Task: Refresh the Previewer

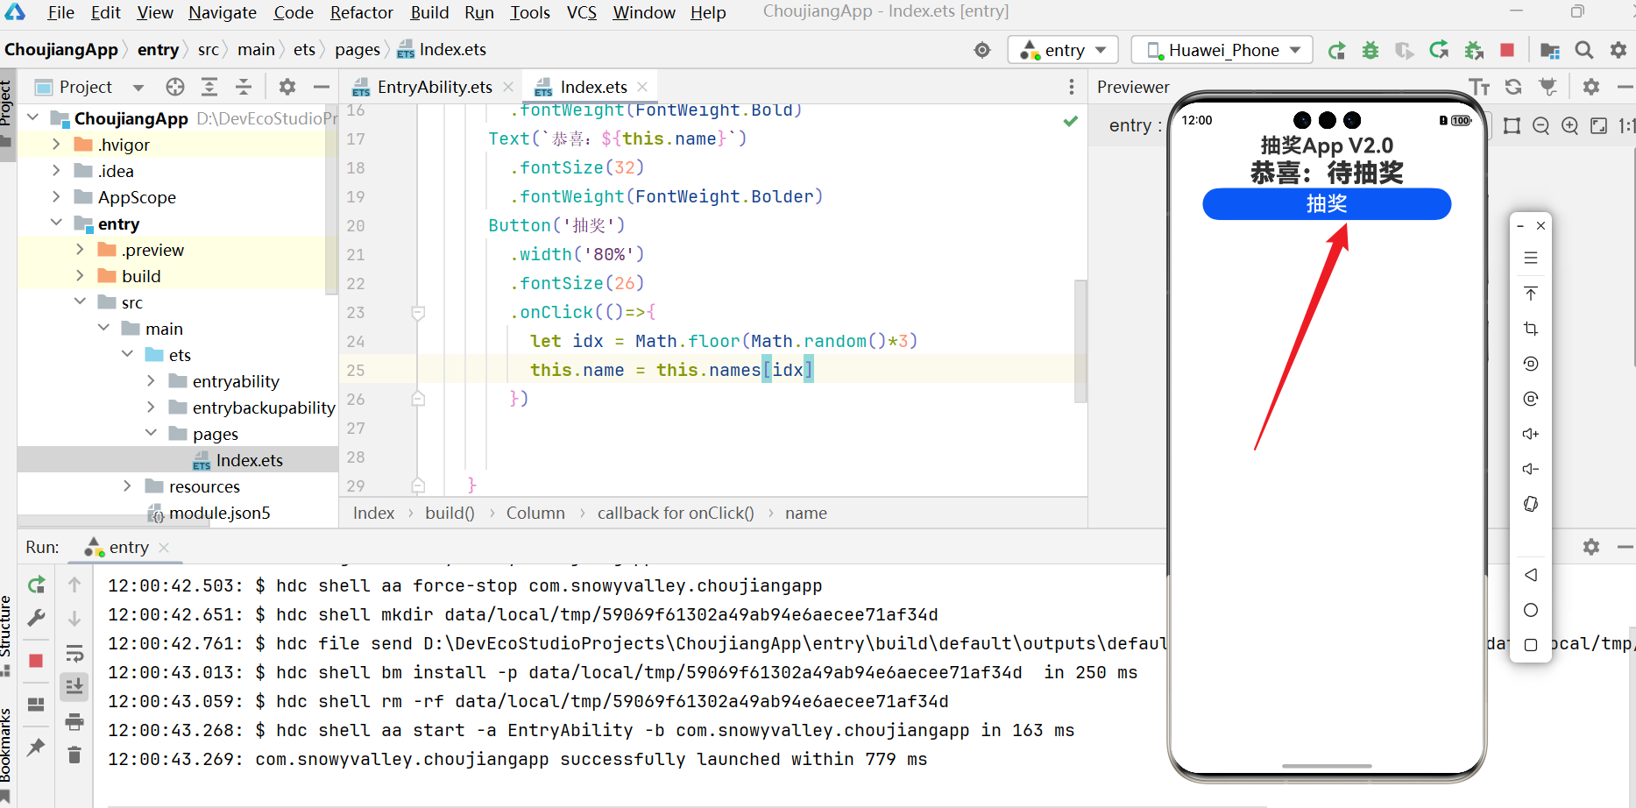Action: (x=1513, y=87)
